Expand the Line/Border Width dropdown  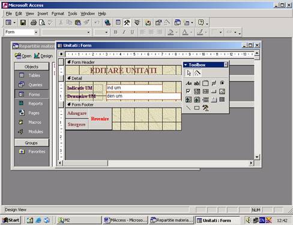point(220,32)
